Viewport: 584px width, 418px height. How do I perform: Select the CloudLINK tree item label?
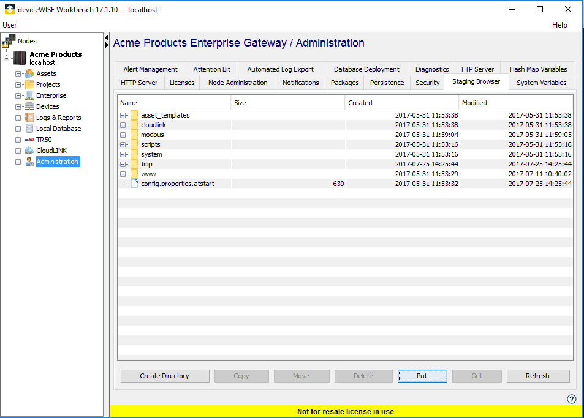[x=51, y=151]
